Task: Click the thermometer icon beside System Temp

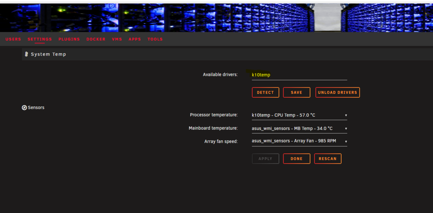Action: [26, 54]
